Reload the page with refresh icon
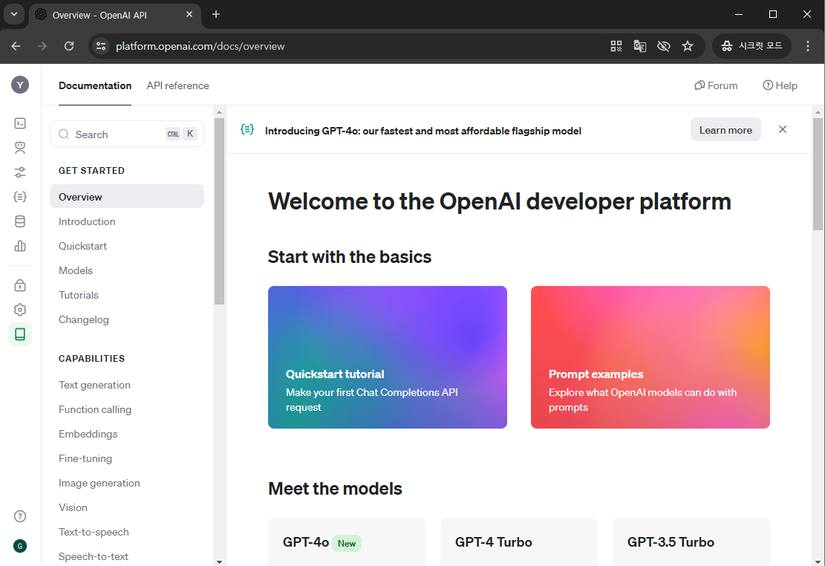The image size is (825, 566). (69, 46)
